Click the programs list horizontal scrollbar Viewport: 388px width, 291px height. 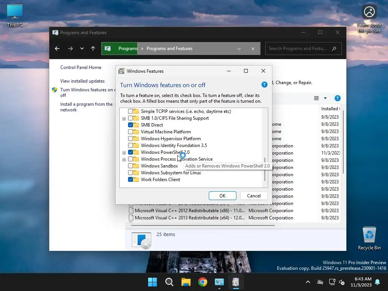click(203, 225)
